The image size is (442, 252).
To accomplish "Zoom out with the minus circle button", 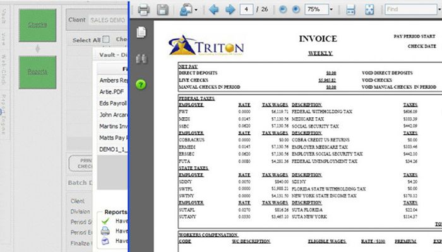I will coord(283,9).
